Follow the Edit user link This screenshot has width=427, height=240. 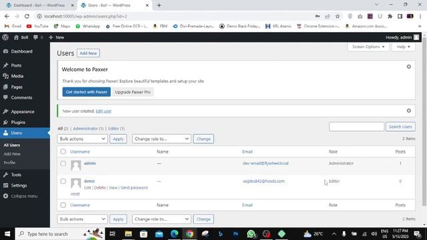click(x=103, y=111)
